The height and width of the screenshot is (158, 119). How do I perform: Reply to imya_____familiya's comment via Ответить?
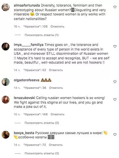click(56, 70)
